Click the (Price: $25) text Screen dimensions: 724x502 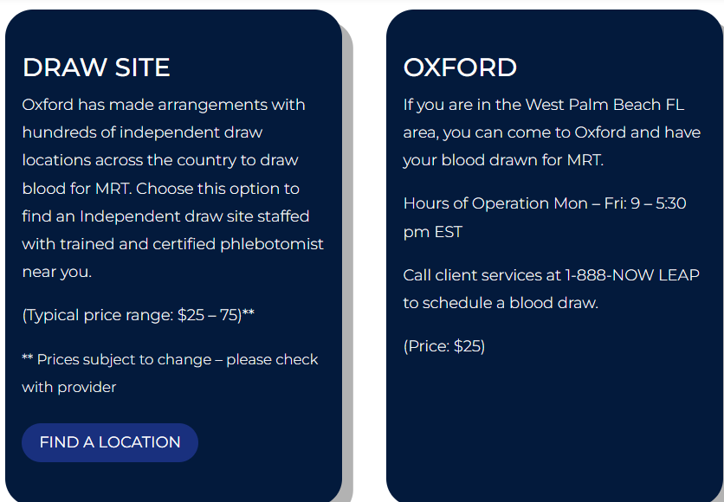[444, 346]
